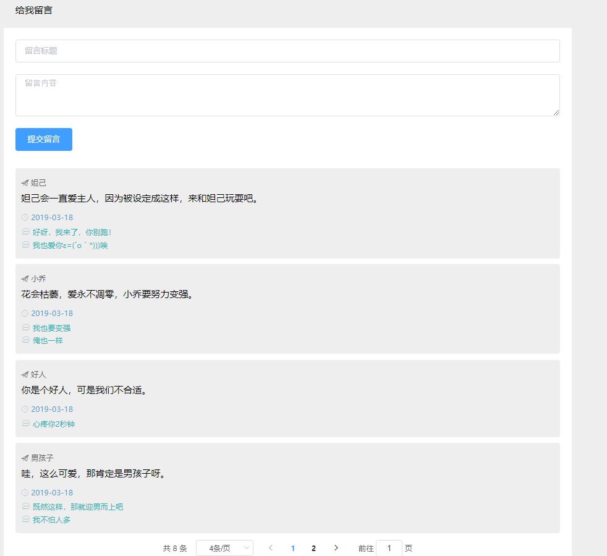Go to pagination page 2
Image resolution: width=607 pixels, height=556 pixels.
313,548
